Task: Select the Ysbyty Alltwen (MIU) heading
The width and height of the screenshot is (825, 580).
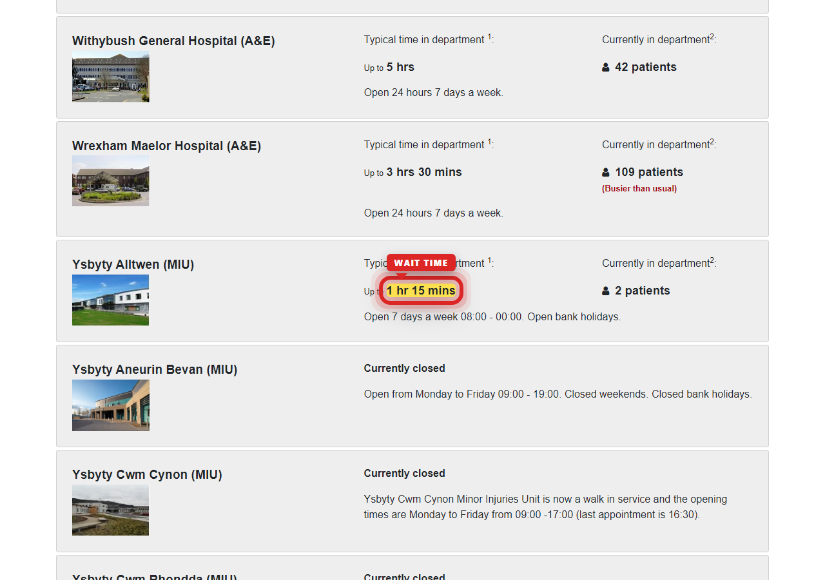Action: (x=133, y=264)
